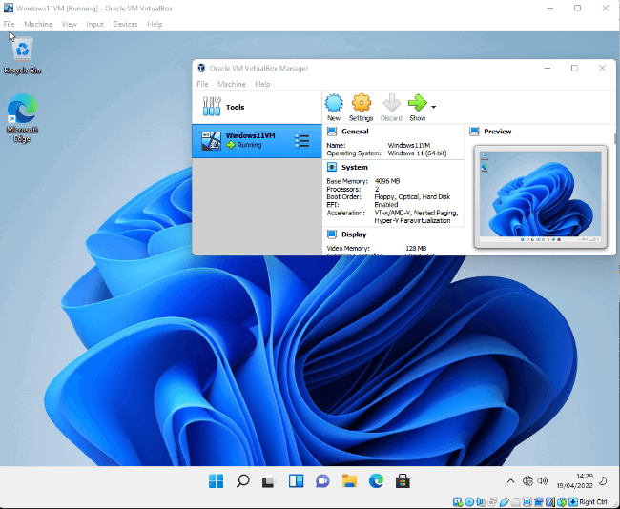Click the shared folders status bar indicator
620x509 pixels.
pos(515,502)
